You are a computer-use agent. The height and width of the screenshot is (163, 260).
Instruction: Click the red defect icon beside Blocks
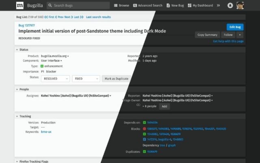[145, 129]
